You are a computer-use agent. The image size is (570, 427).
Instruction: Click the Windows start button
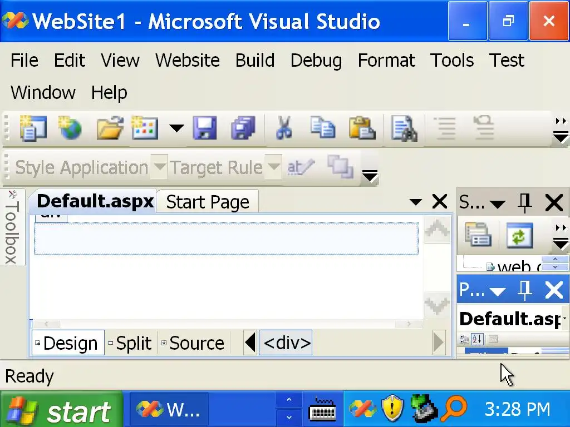pos(61,409)
